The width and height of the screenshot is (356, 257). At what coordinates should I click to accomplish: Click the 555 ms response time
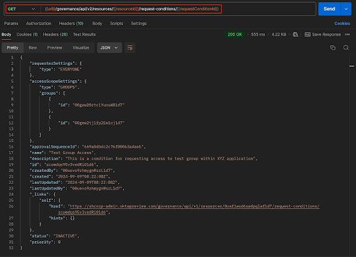[258, 35]
